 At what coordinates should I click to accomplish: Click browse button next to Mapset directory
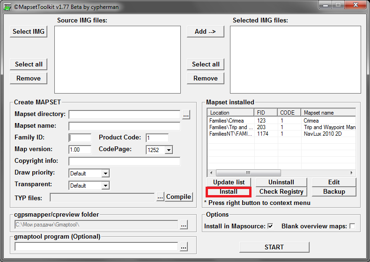click(186, 115)
